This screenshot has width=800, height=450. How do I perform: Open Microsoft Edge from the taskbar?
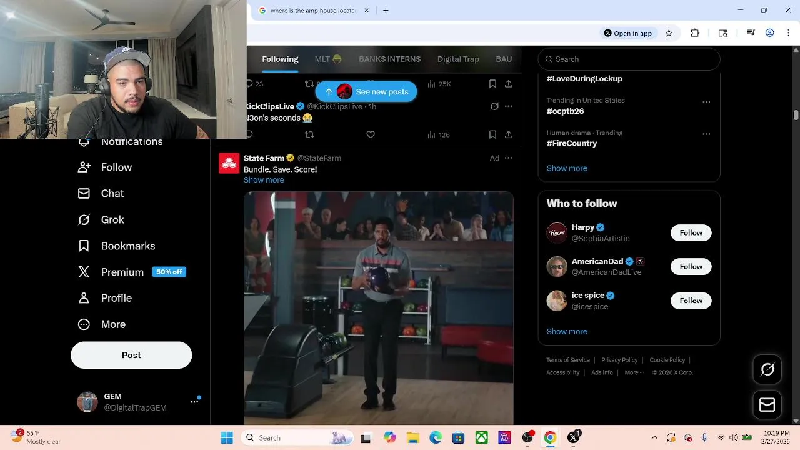point(436,437)
